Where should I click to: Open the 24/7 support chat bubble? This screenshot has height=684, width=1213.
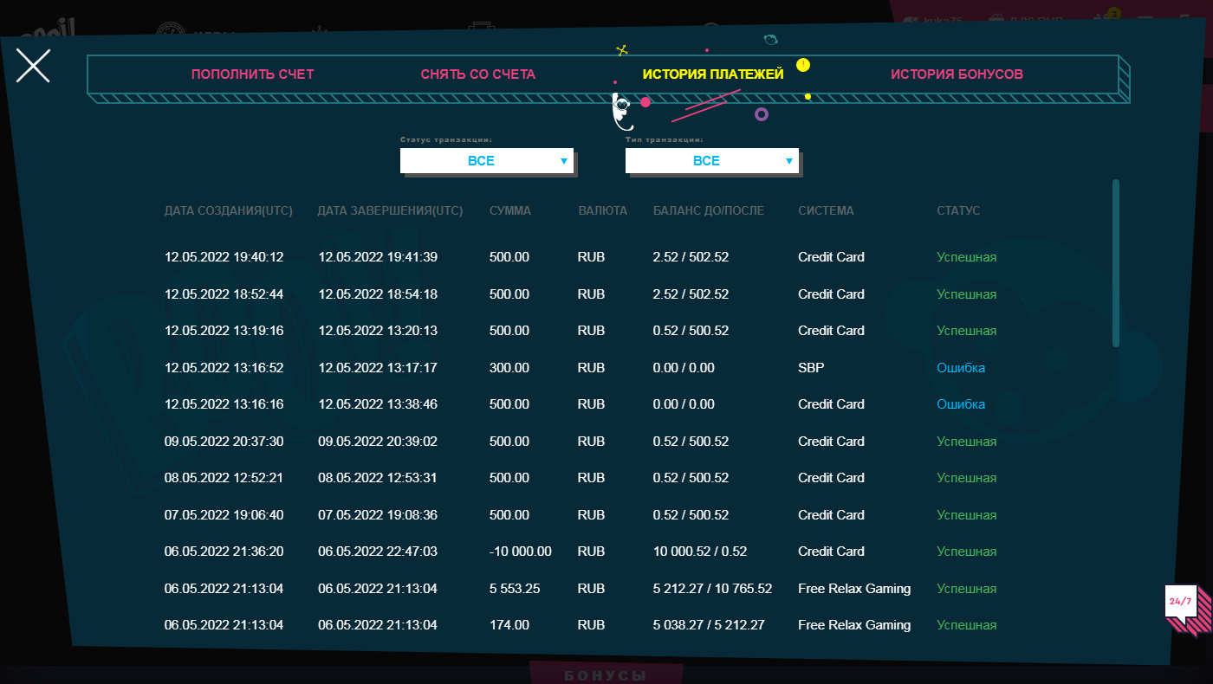click(x=1181, y=602)
